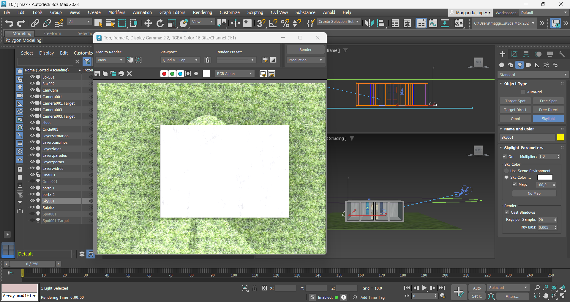The height and width of the screenshot is (302, 570).
Task: Select the Move transform tool
Action: [148, 23]
